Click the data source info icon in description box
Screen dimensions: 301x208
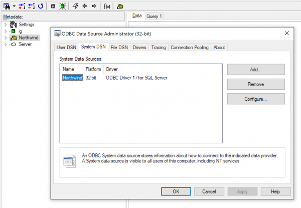[x=70, y=161]
